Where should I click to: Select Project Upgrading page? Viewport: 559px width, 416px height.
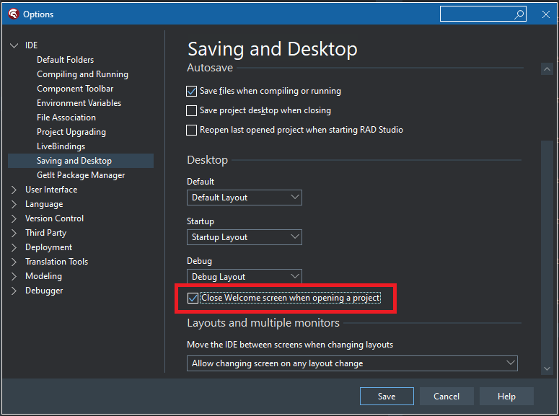[x=71, y=132]
